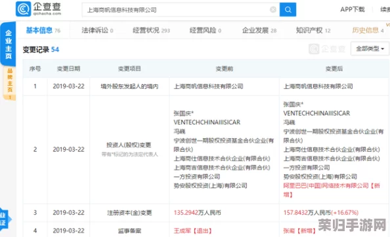This screenshot has width=390, height=237.
Task: Click the 变更项目 column header
Action: click(129, 69)
